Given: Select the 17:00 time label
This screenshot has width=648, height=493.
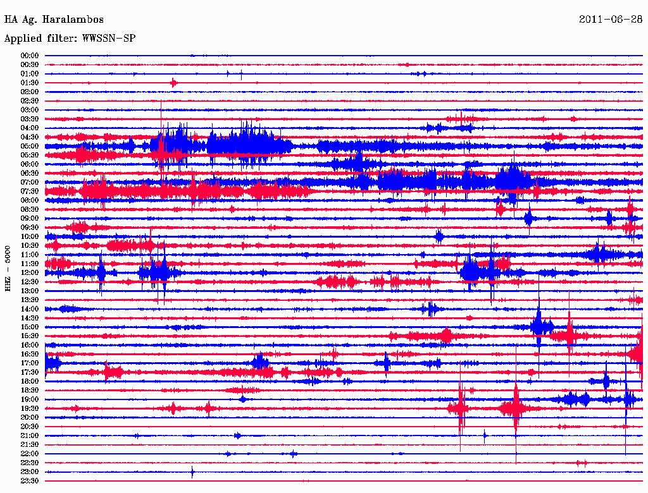Looking at the screenshot, I should [x=30, y=363].
